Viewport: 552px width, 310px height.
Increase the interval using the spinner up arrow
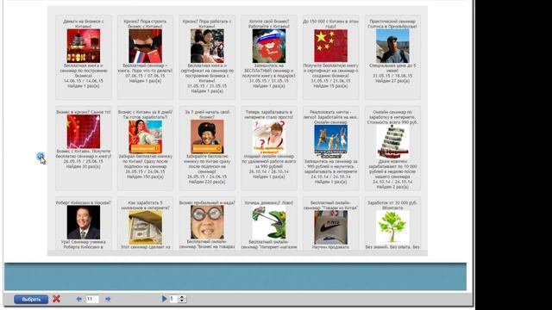click(x=182, y=297)
